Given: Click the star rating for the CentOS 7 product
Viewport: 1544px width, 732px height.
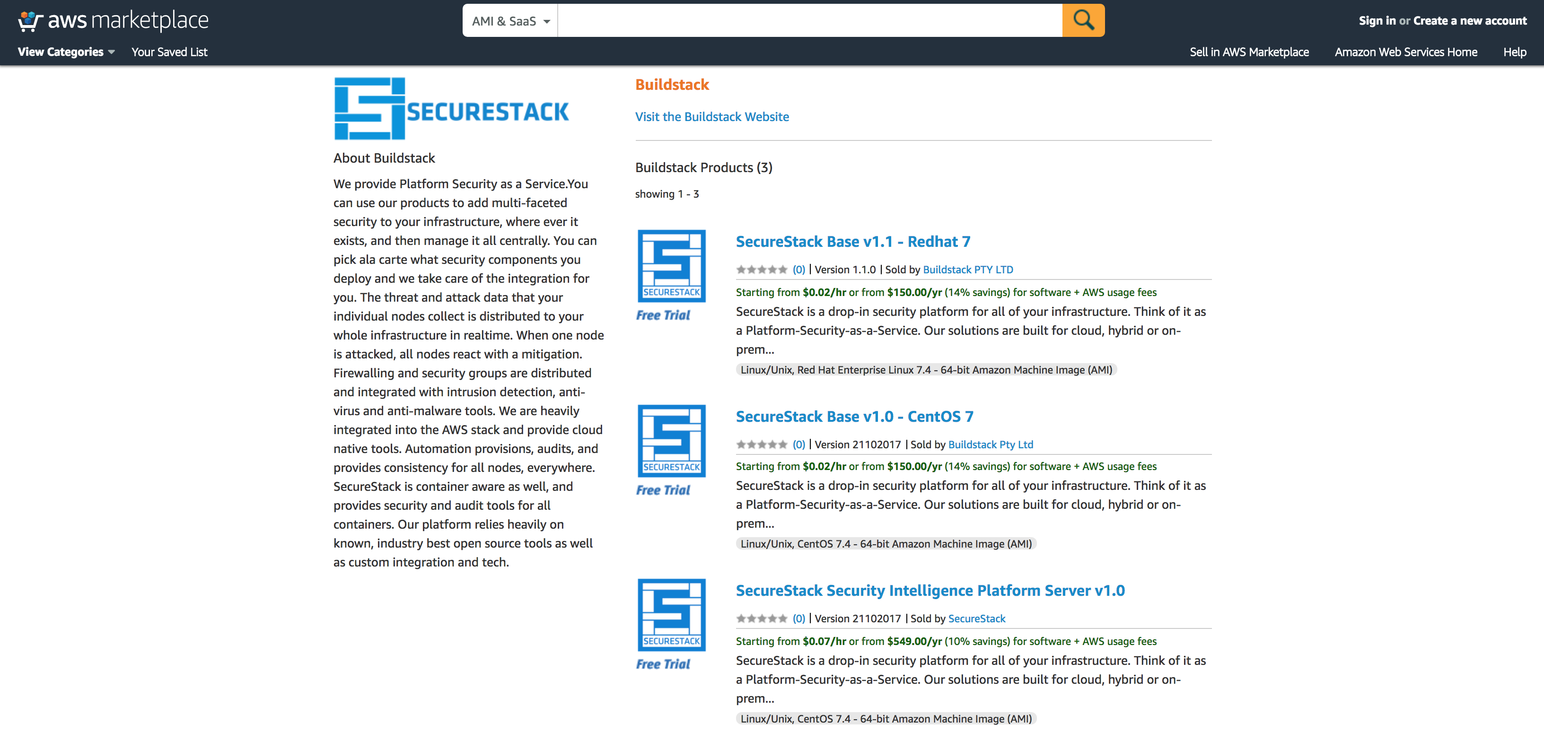Looking at the screenshot, I should pyautogui.click(x=762, y=444).
